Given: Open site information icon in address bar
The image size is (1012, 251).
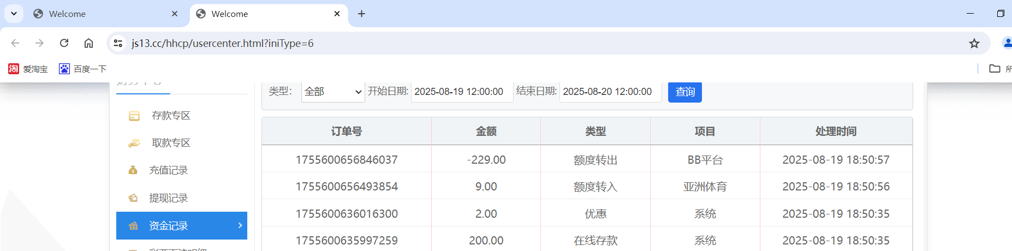Looking at the screenshot, I should pyautogui.click(x=117, y=43).
